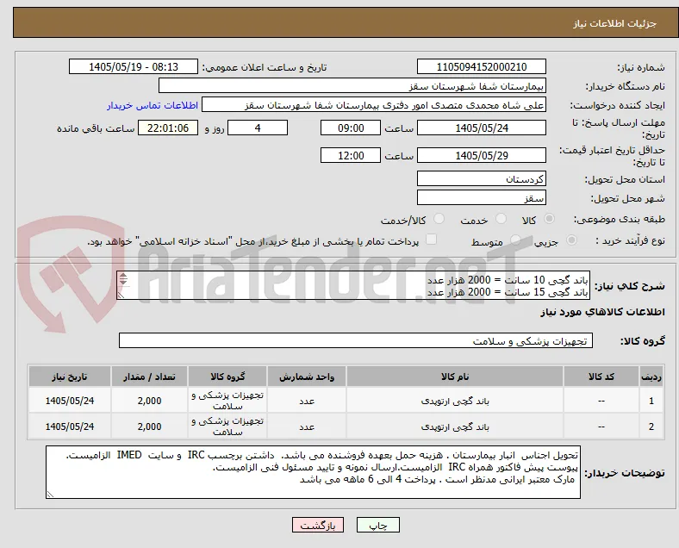The height and width of the screenshot is (548, 679).
Task: Click the text باند گچی 15 سانت line
Action: click(x=508, y=292)
